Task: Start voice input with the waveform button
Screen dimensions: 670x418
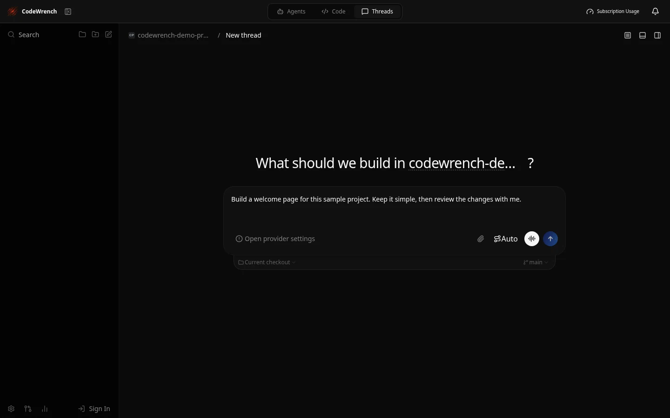Action: point(532,239)
